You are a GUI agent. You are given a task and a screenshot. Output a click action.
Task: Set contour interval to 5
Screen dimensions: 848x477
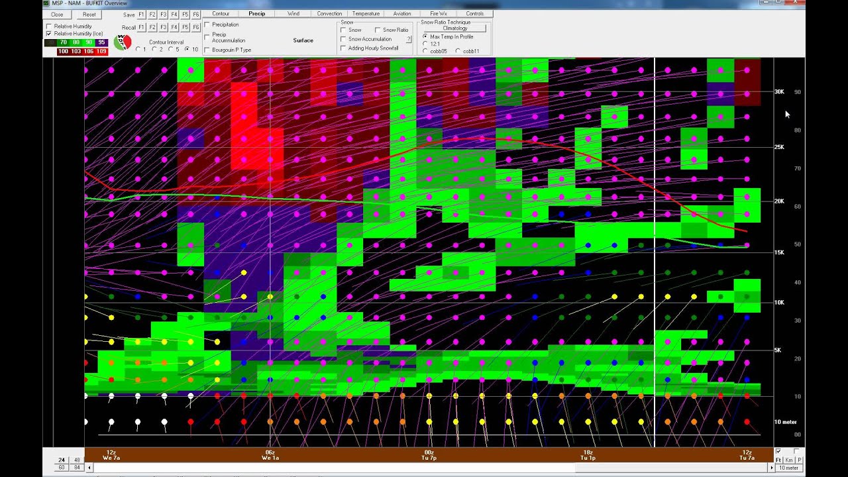pyautogui.click(x=170, y=49)
